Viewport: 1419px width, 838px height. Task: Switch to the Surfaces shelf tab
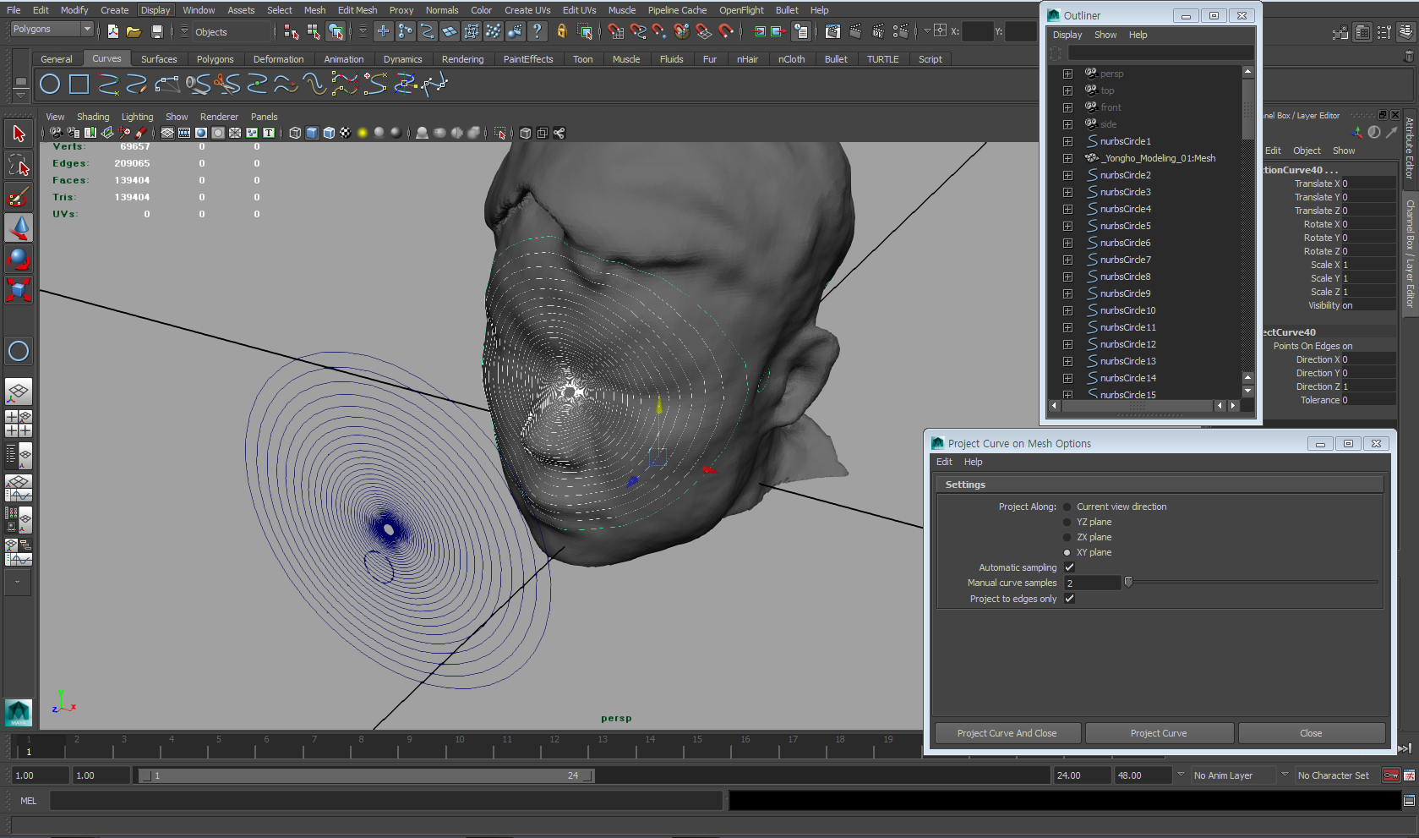tap(159, 59)
